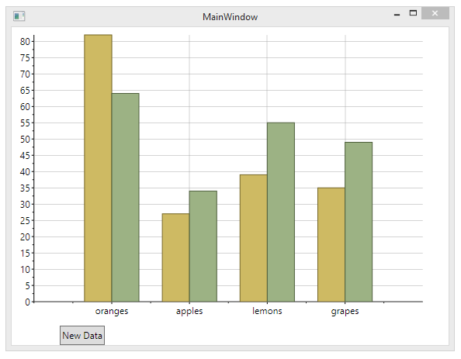Screen dimensions: 461x359
Task: Select the yellow oranges bar
Action: pyautogui.click(x=98, y=168)
